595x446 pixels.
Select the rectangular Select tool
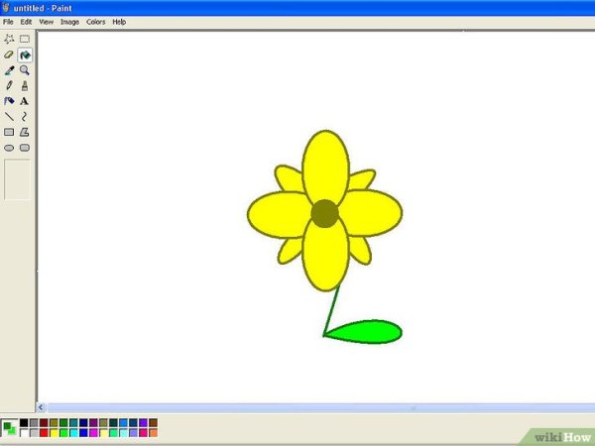coord(25,40)
